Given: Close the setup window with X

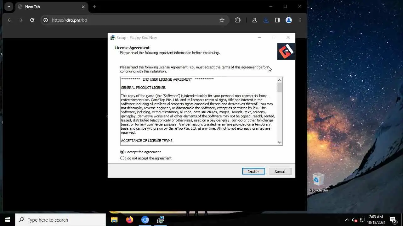Looking at the screenshot, I should point(288,37).
